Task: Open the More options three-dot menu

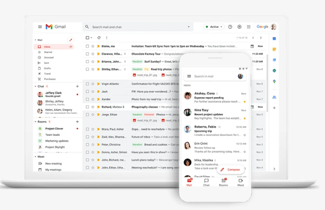Action: tap(106, 38)
